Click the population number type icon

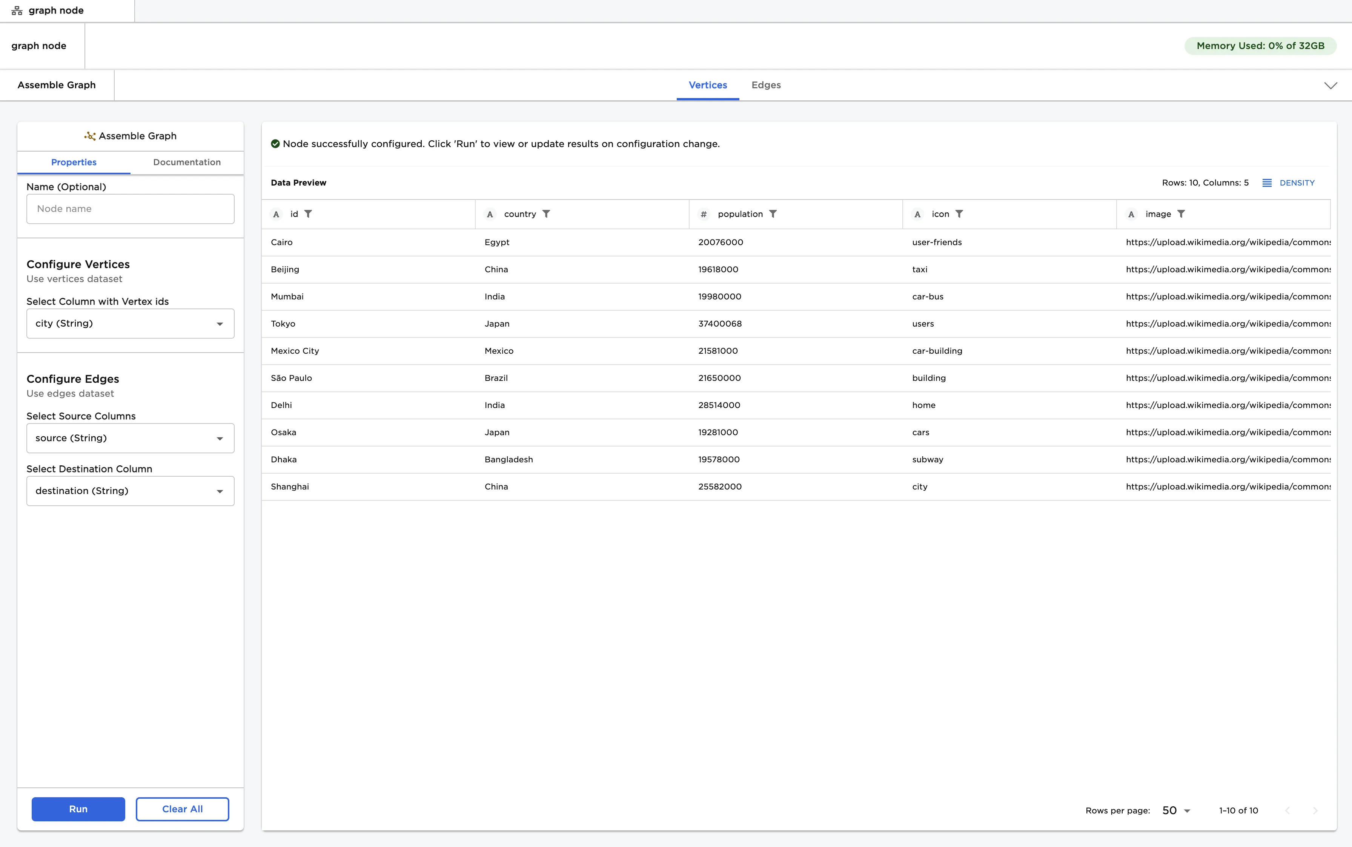tap(704, 215)
